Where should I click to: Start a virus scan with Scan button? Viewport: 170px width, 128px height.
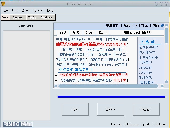pyautogui.click(x=75, y=109)
